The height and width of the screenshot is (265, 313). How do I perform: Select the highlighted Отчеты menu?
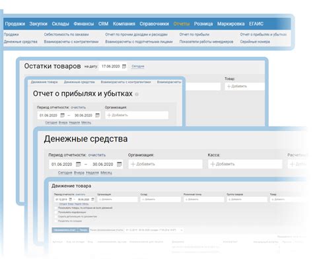point(182,24)
